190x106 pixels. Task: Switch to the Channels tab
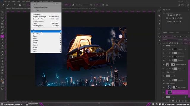click(171, 32)
